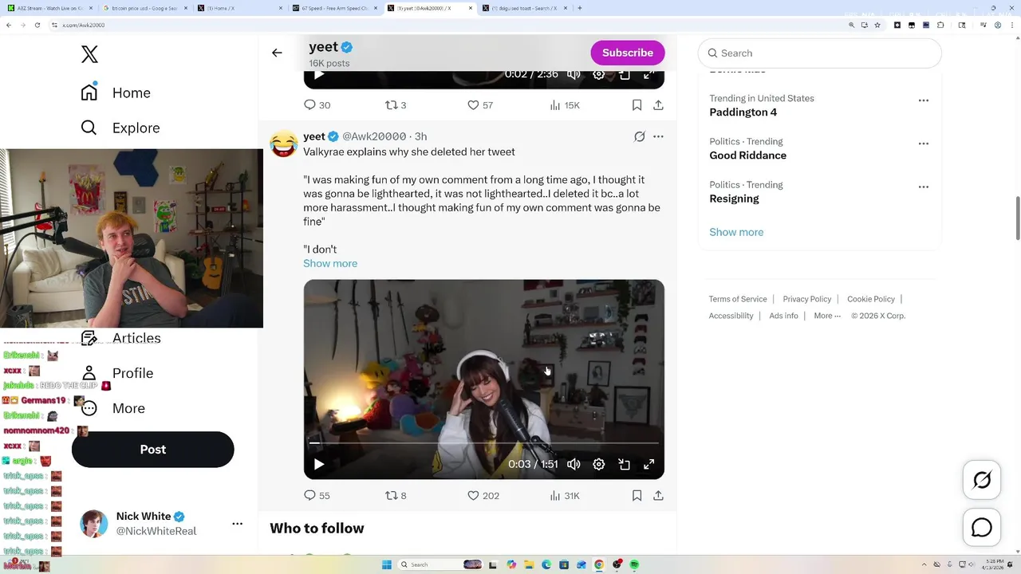Subscribe to yeet

click(628, 53)
